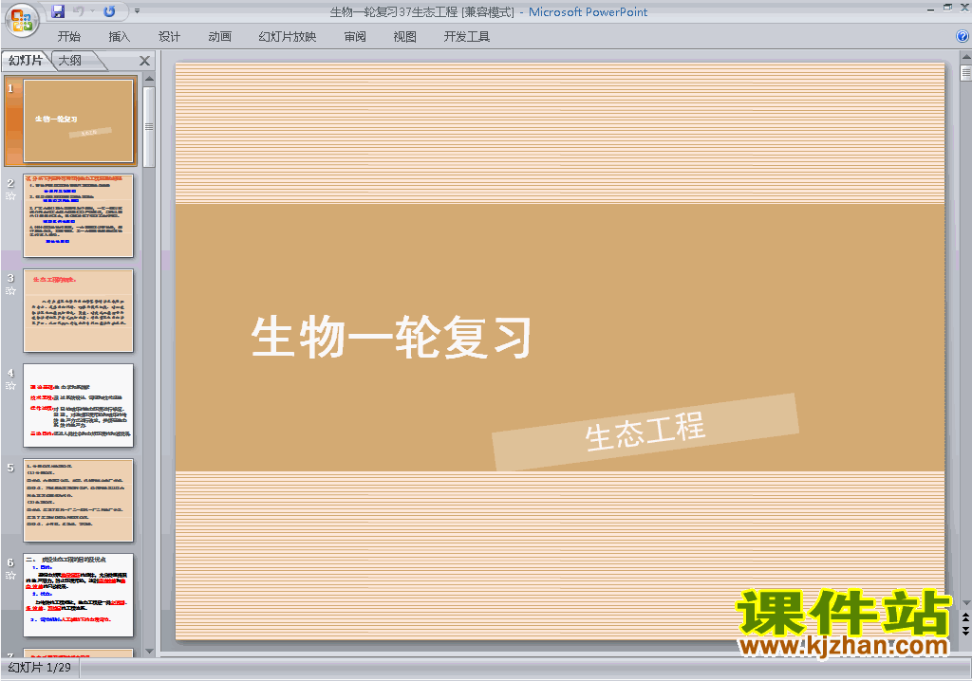Select slide 2 thumbnail
The width and height of the screenshot is (972, 681).
[x=78, y=215]
